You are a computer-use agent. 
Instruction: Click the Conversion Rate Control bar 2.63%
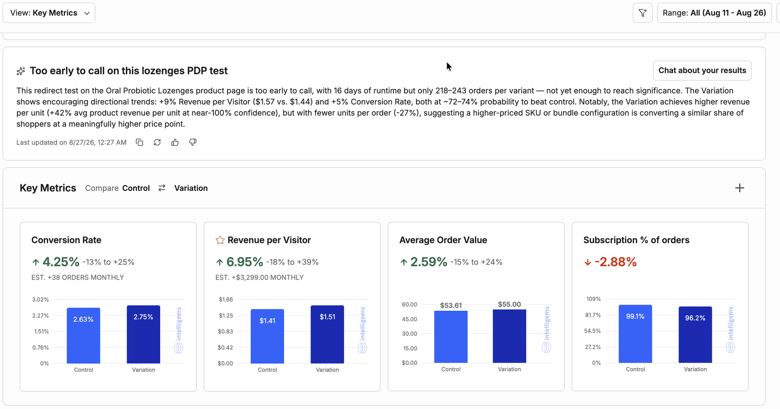coord(84,336)
